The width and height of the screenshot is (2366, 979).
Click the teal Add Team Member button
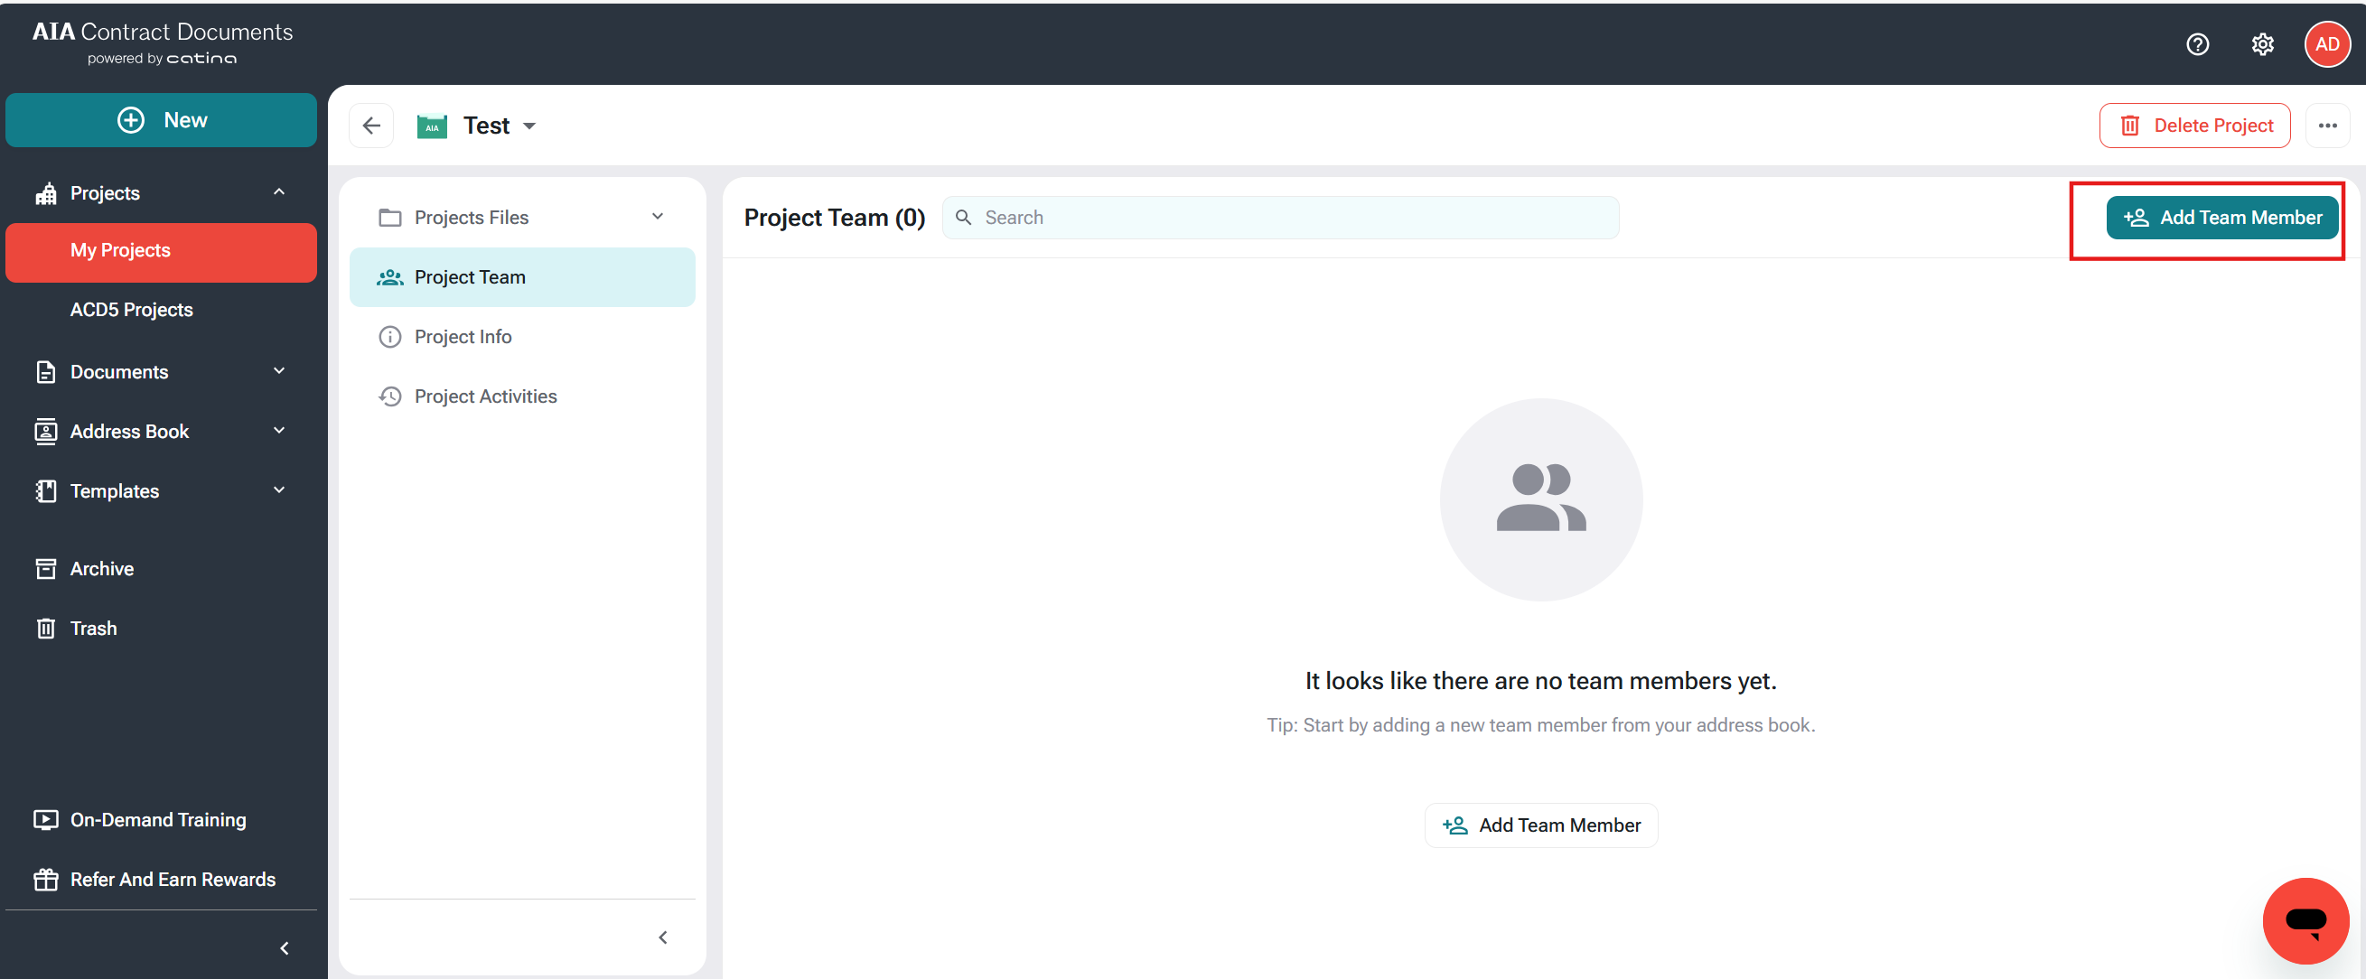(x=2221, y=218)
